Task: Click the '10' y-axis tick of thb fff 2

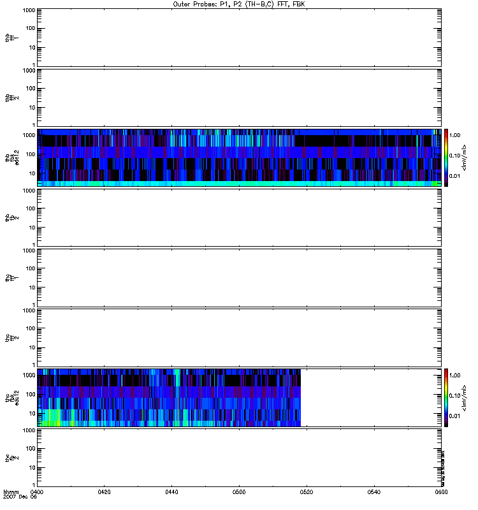Action: click(x=32, y=108)
